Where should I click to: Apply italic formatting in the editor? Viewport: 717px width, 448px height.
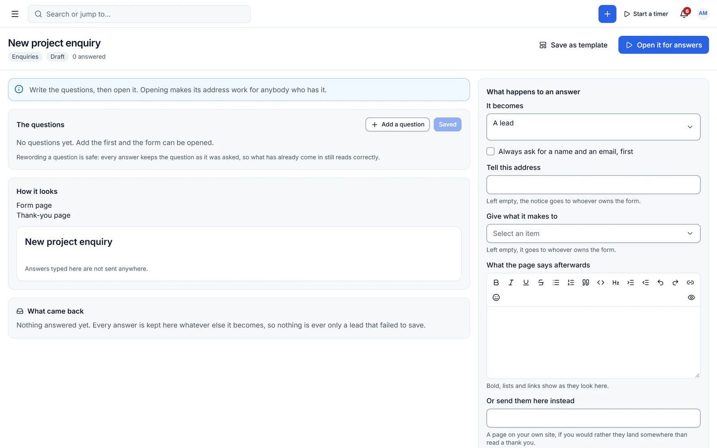click(x=511, y=282)
